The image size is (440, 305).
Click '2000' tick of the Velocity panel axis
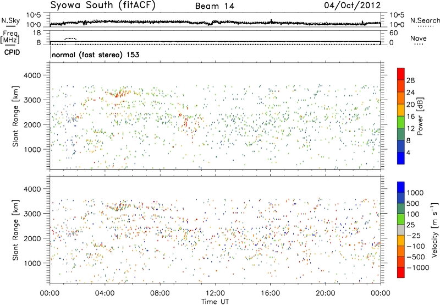(32, 238)
